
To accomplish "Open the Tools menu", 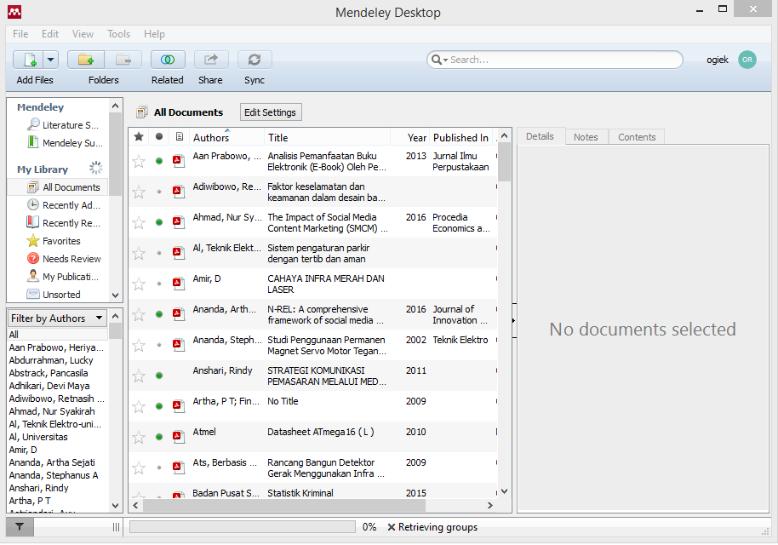I will tap(118, 34).
